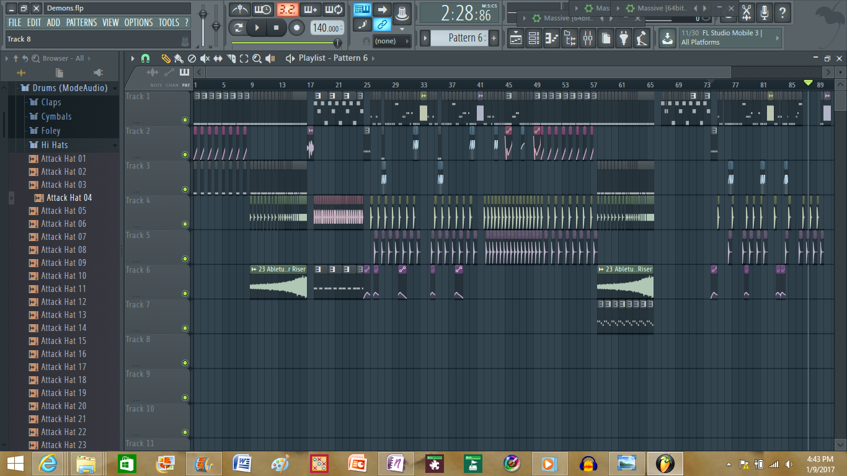Click the download content library icon
The image size is (847, 476).
[x=667, y=38]
